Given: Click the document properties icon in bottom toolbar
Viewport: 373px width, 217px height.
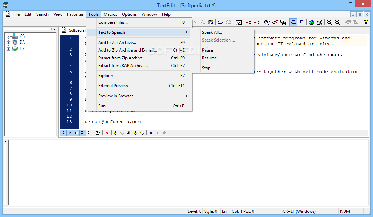Looking at the screenshot, I should pos(98,133).
